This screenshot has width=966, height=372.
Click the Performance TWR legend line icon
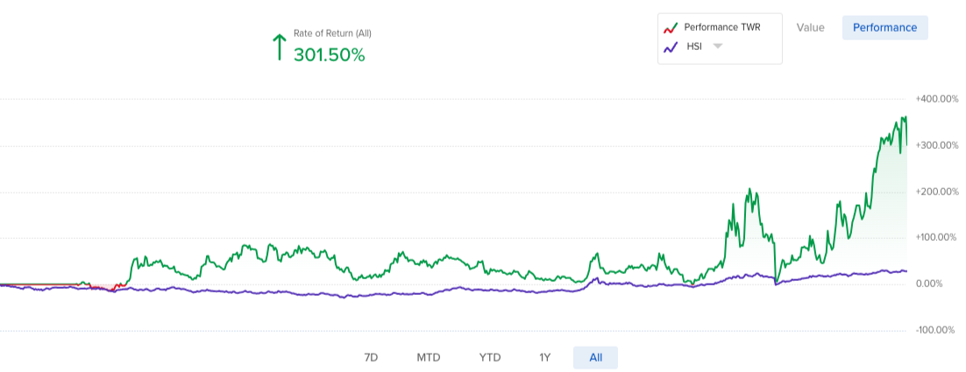click(x=671, y=28)
